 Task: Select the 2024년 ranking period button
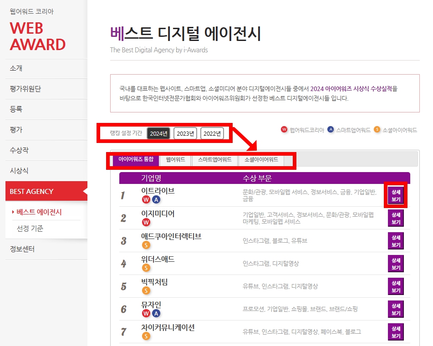click(x=158, y=133)
